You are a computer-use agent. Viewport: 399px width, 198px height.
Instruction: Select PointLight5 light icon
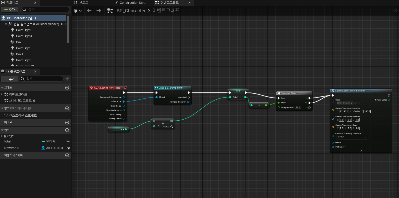[x=13, y=48]
